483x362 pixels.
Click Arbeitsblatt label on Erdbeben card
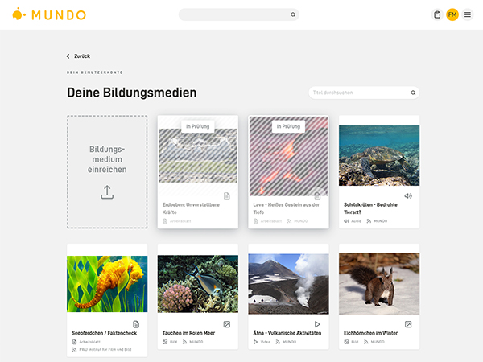click(x=180, y=221)
